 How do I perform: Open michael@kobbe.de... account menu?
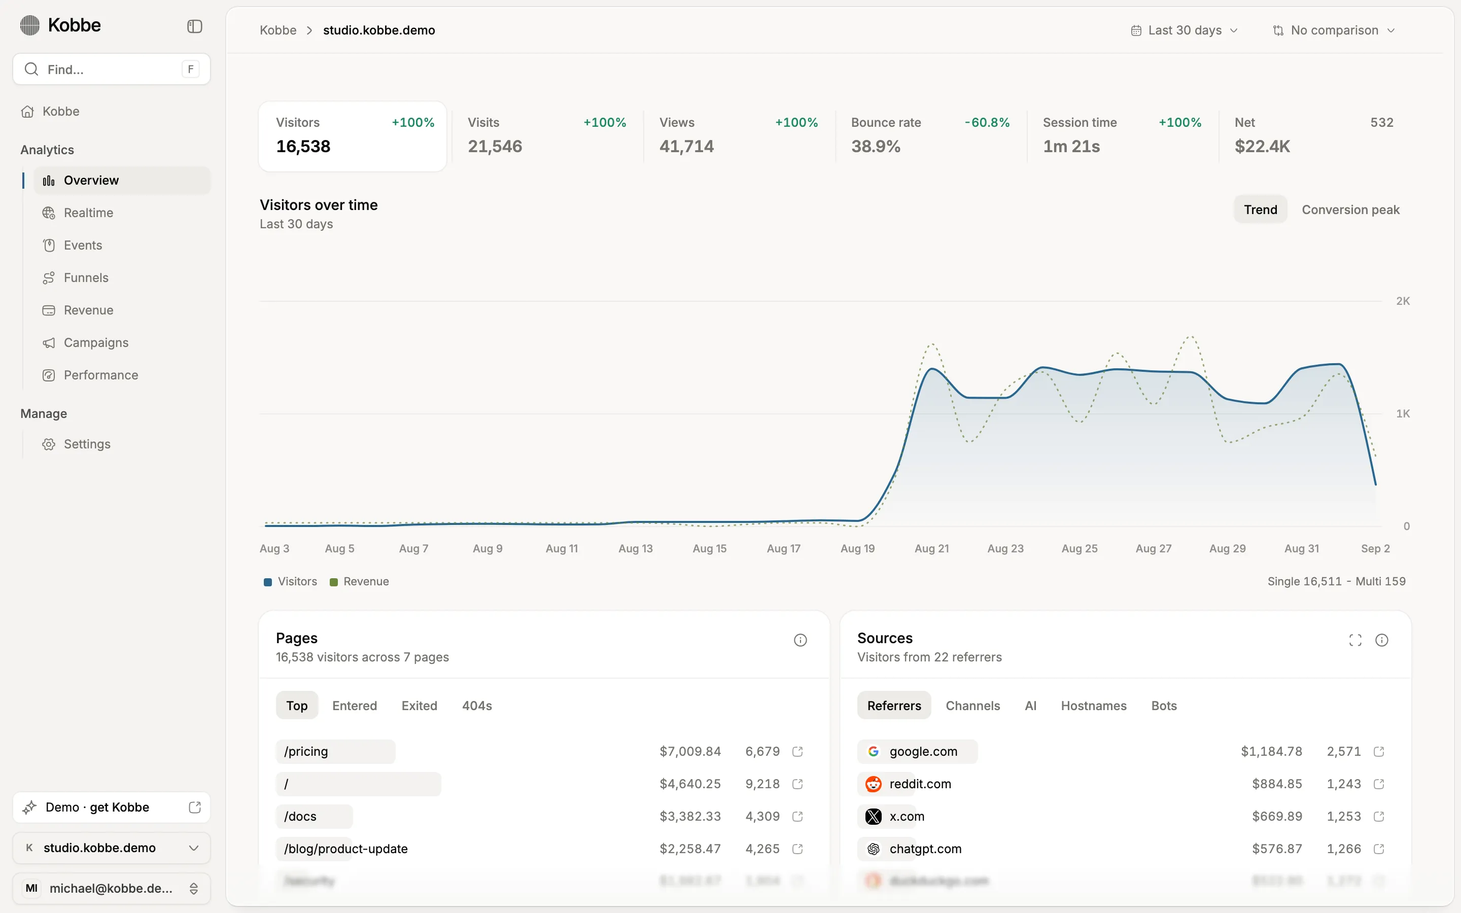point(112,888)
